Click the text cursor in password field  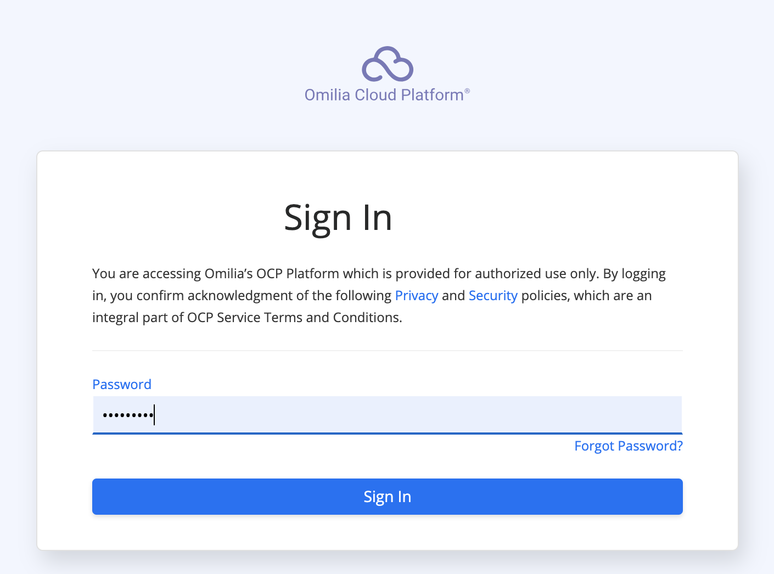click(155, 415)
